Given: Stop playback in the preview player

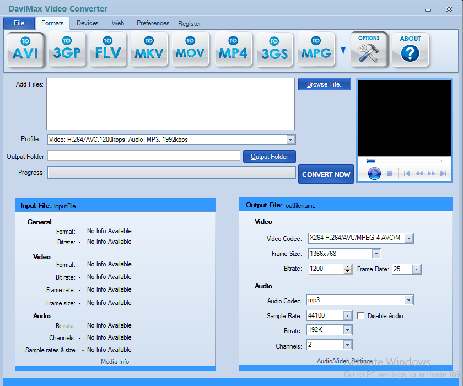Looking at the screenshot, I should (x=389, y=173).
